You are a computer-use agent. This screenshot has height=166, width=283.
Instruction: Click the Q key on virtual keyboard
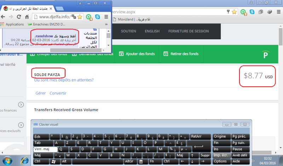[63, 149]
